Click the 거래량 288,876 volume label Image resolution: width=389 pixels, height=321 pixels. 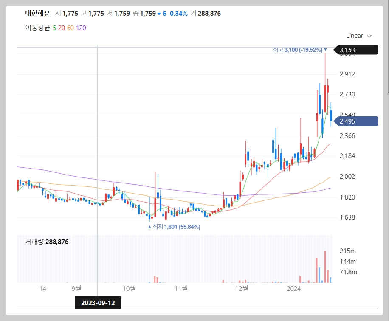[x=47, y=242]
